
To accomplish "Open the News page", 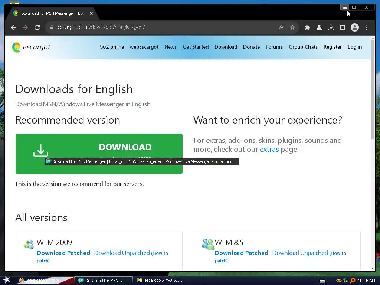I will (170, 47).
